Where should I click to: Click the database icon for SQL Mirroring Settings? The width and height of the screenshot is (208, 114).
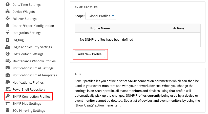pyautogui.click(x=8, y=110)
